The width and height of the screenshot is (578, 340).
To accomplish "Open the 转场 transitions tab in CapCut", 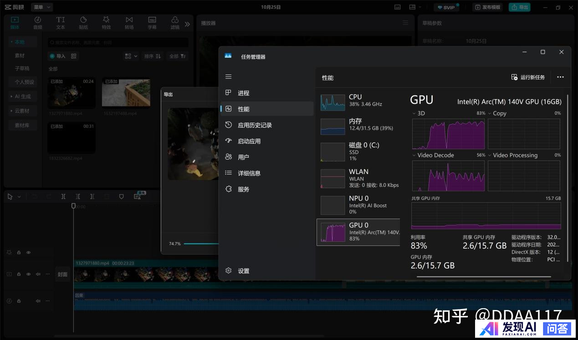I will [x=129, y=23].
